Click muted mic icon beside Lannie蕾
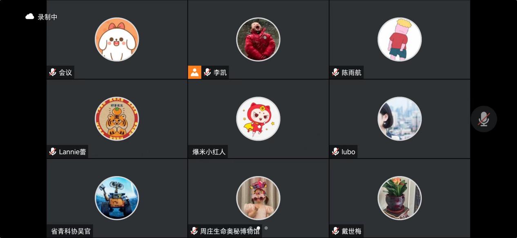Screen dimensions: 517x238 click(52, 152)
